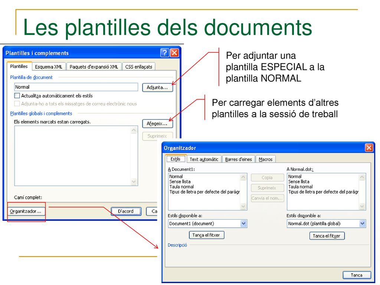Screen dimensions: 380x285
Task: Select Taula normal in the A Normal.dot list
Action: 300,187
